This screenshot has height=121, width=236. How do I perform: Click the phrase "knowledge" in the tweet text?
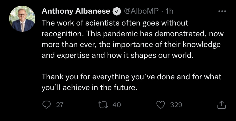[206, 44]
